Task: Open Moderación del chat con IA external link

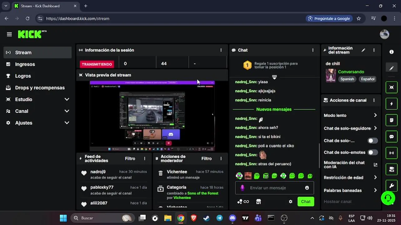Action: pos(375,165)
